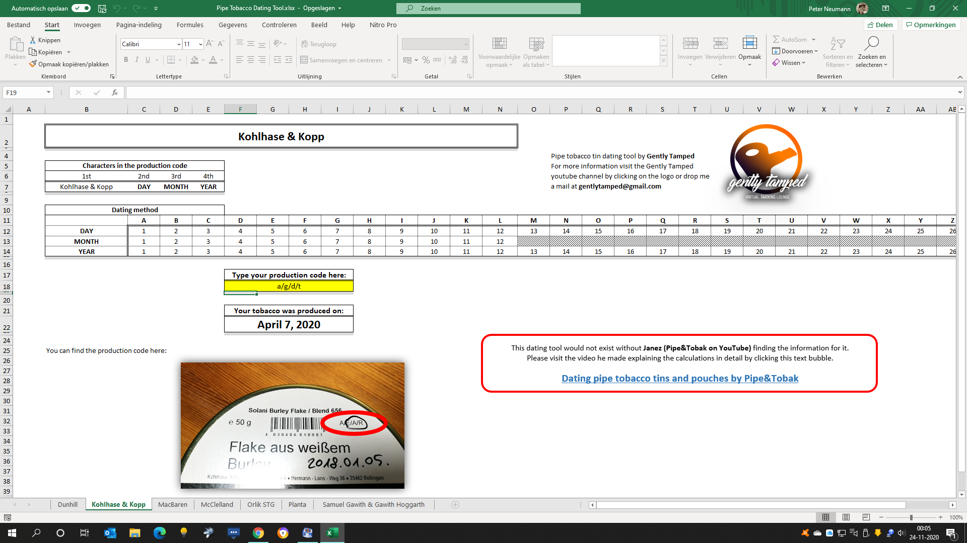Click the Save icon in title bar
This screenshot has width=967, height=543.
coord(102,9)
